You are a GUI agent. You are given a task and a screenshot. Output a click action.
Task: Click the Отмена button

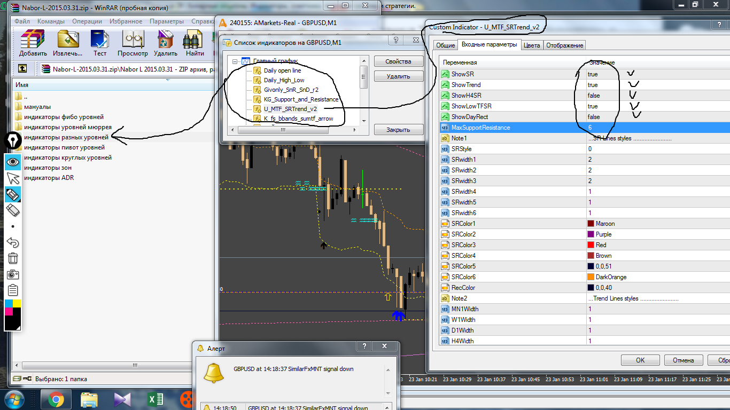(x=683, y=360)
